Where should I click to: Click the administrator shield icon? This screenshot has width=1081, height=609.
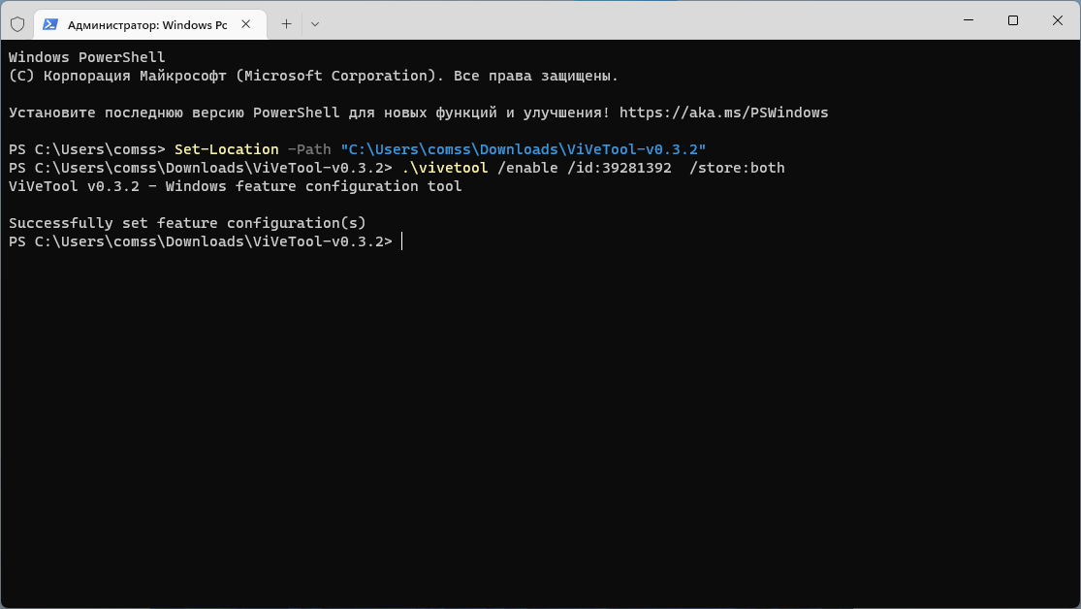17,23
